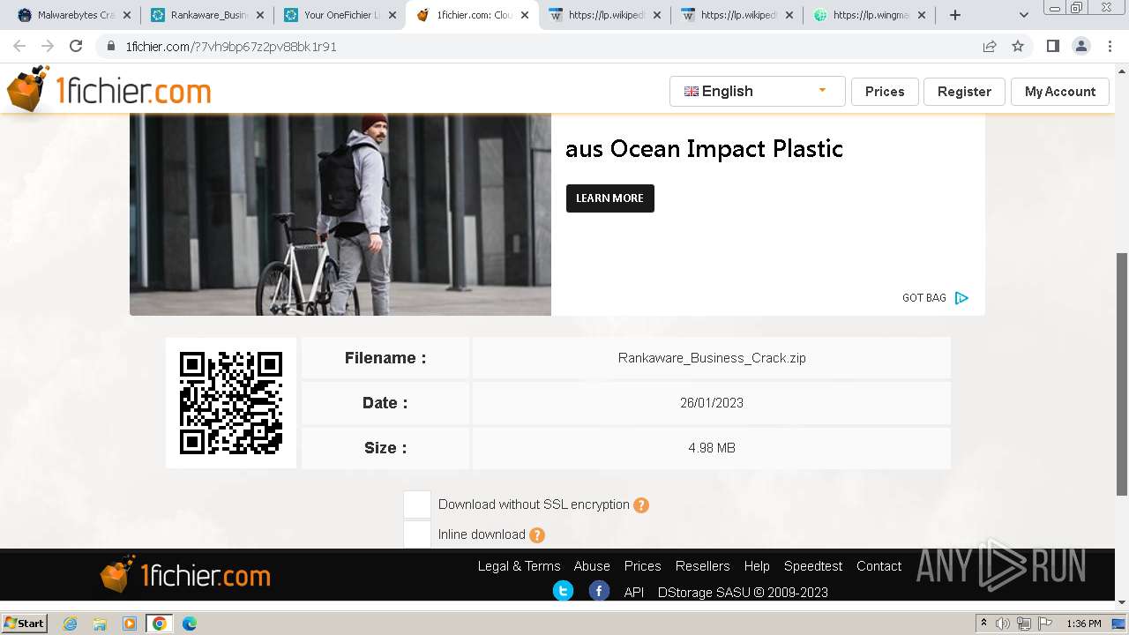Click the Prices header button

pos(885,91)
